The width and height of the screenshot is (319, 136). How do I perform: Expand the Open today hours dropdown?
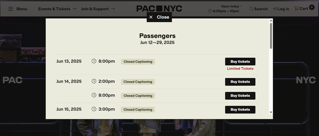click(x=232, y=6)
